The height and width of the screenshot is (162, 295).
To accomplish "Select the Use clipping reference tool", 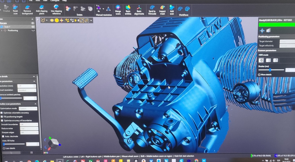I will click(56, 10).
